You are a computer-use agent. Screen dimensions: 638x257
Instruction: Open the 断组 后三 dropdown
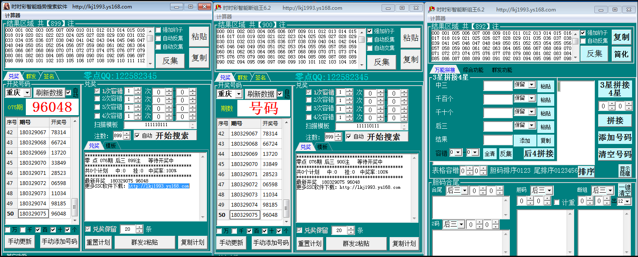tap(610, 191)
